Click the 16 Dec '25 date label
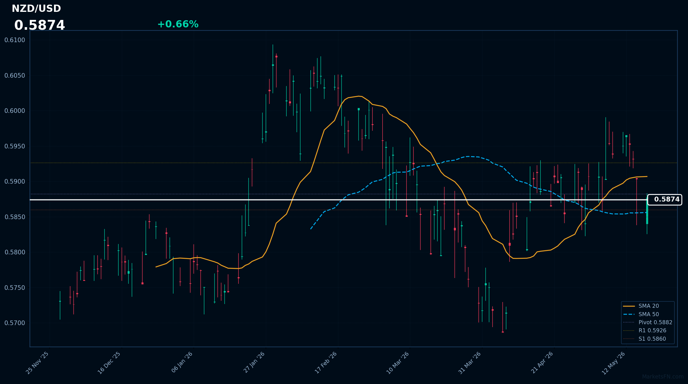The width and height of the screenshot is (688, 384). tap(109, 363)
